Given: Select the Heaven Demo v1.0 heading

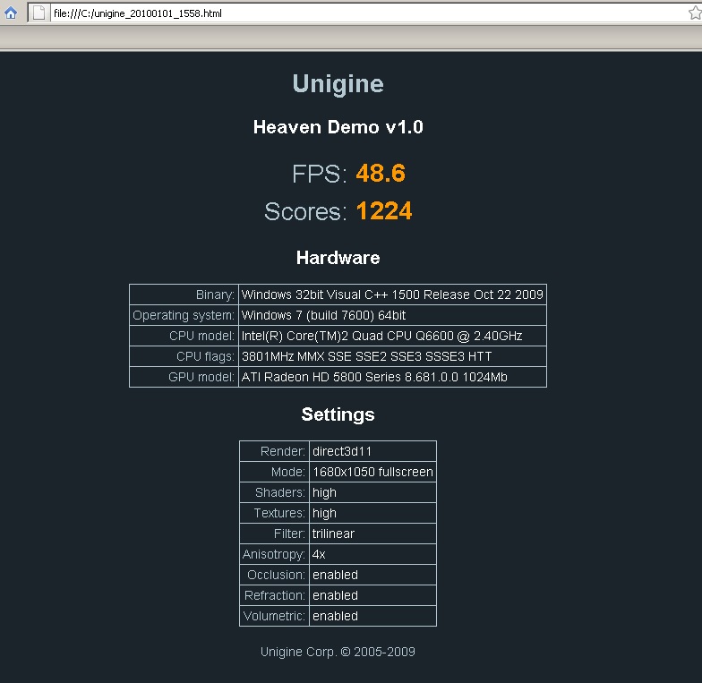Looking at the screenshot, I should coord(338,127).
